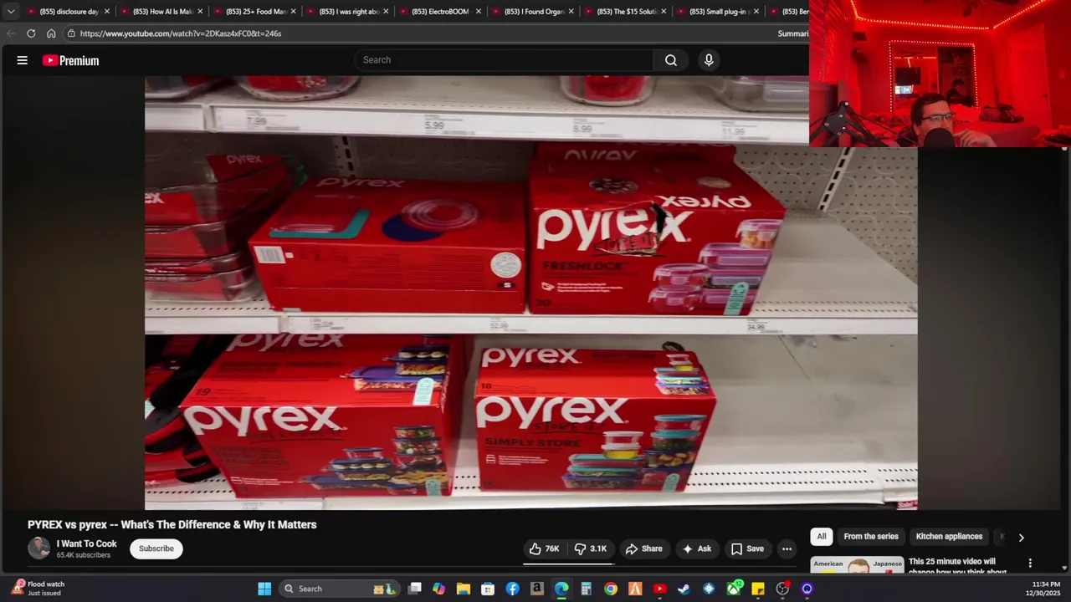Open Facebook app from taskbar
This screenshot has width=1071, height=602.
(512, 589)
